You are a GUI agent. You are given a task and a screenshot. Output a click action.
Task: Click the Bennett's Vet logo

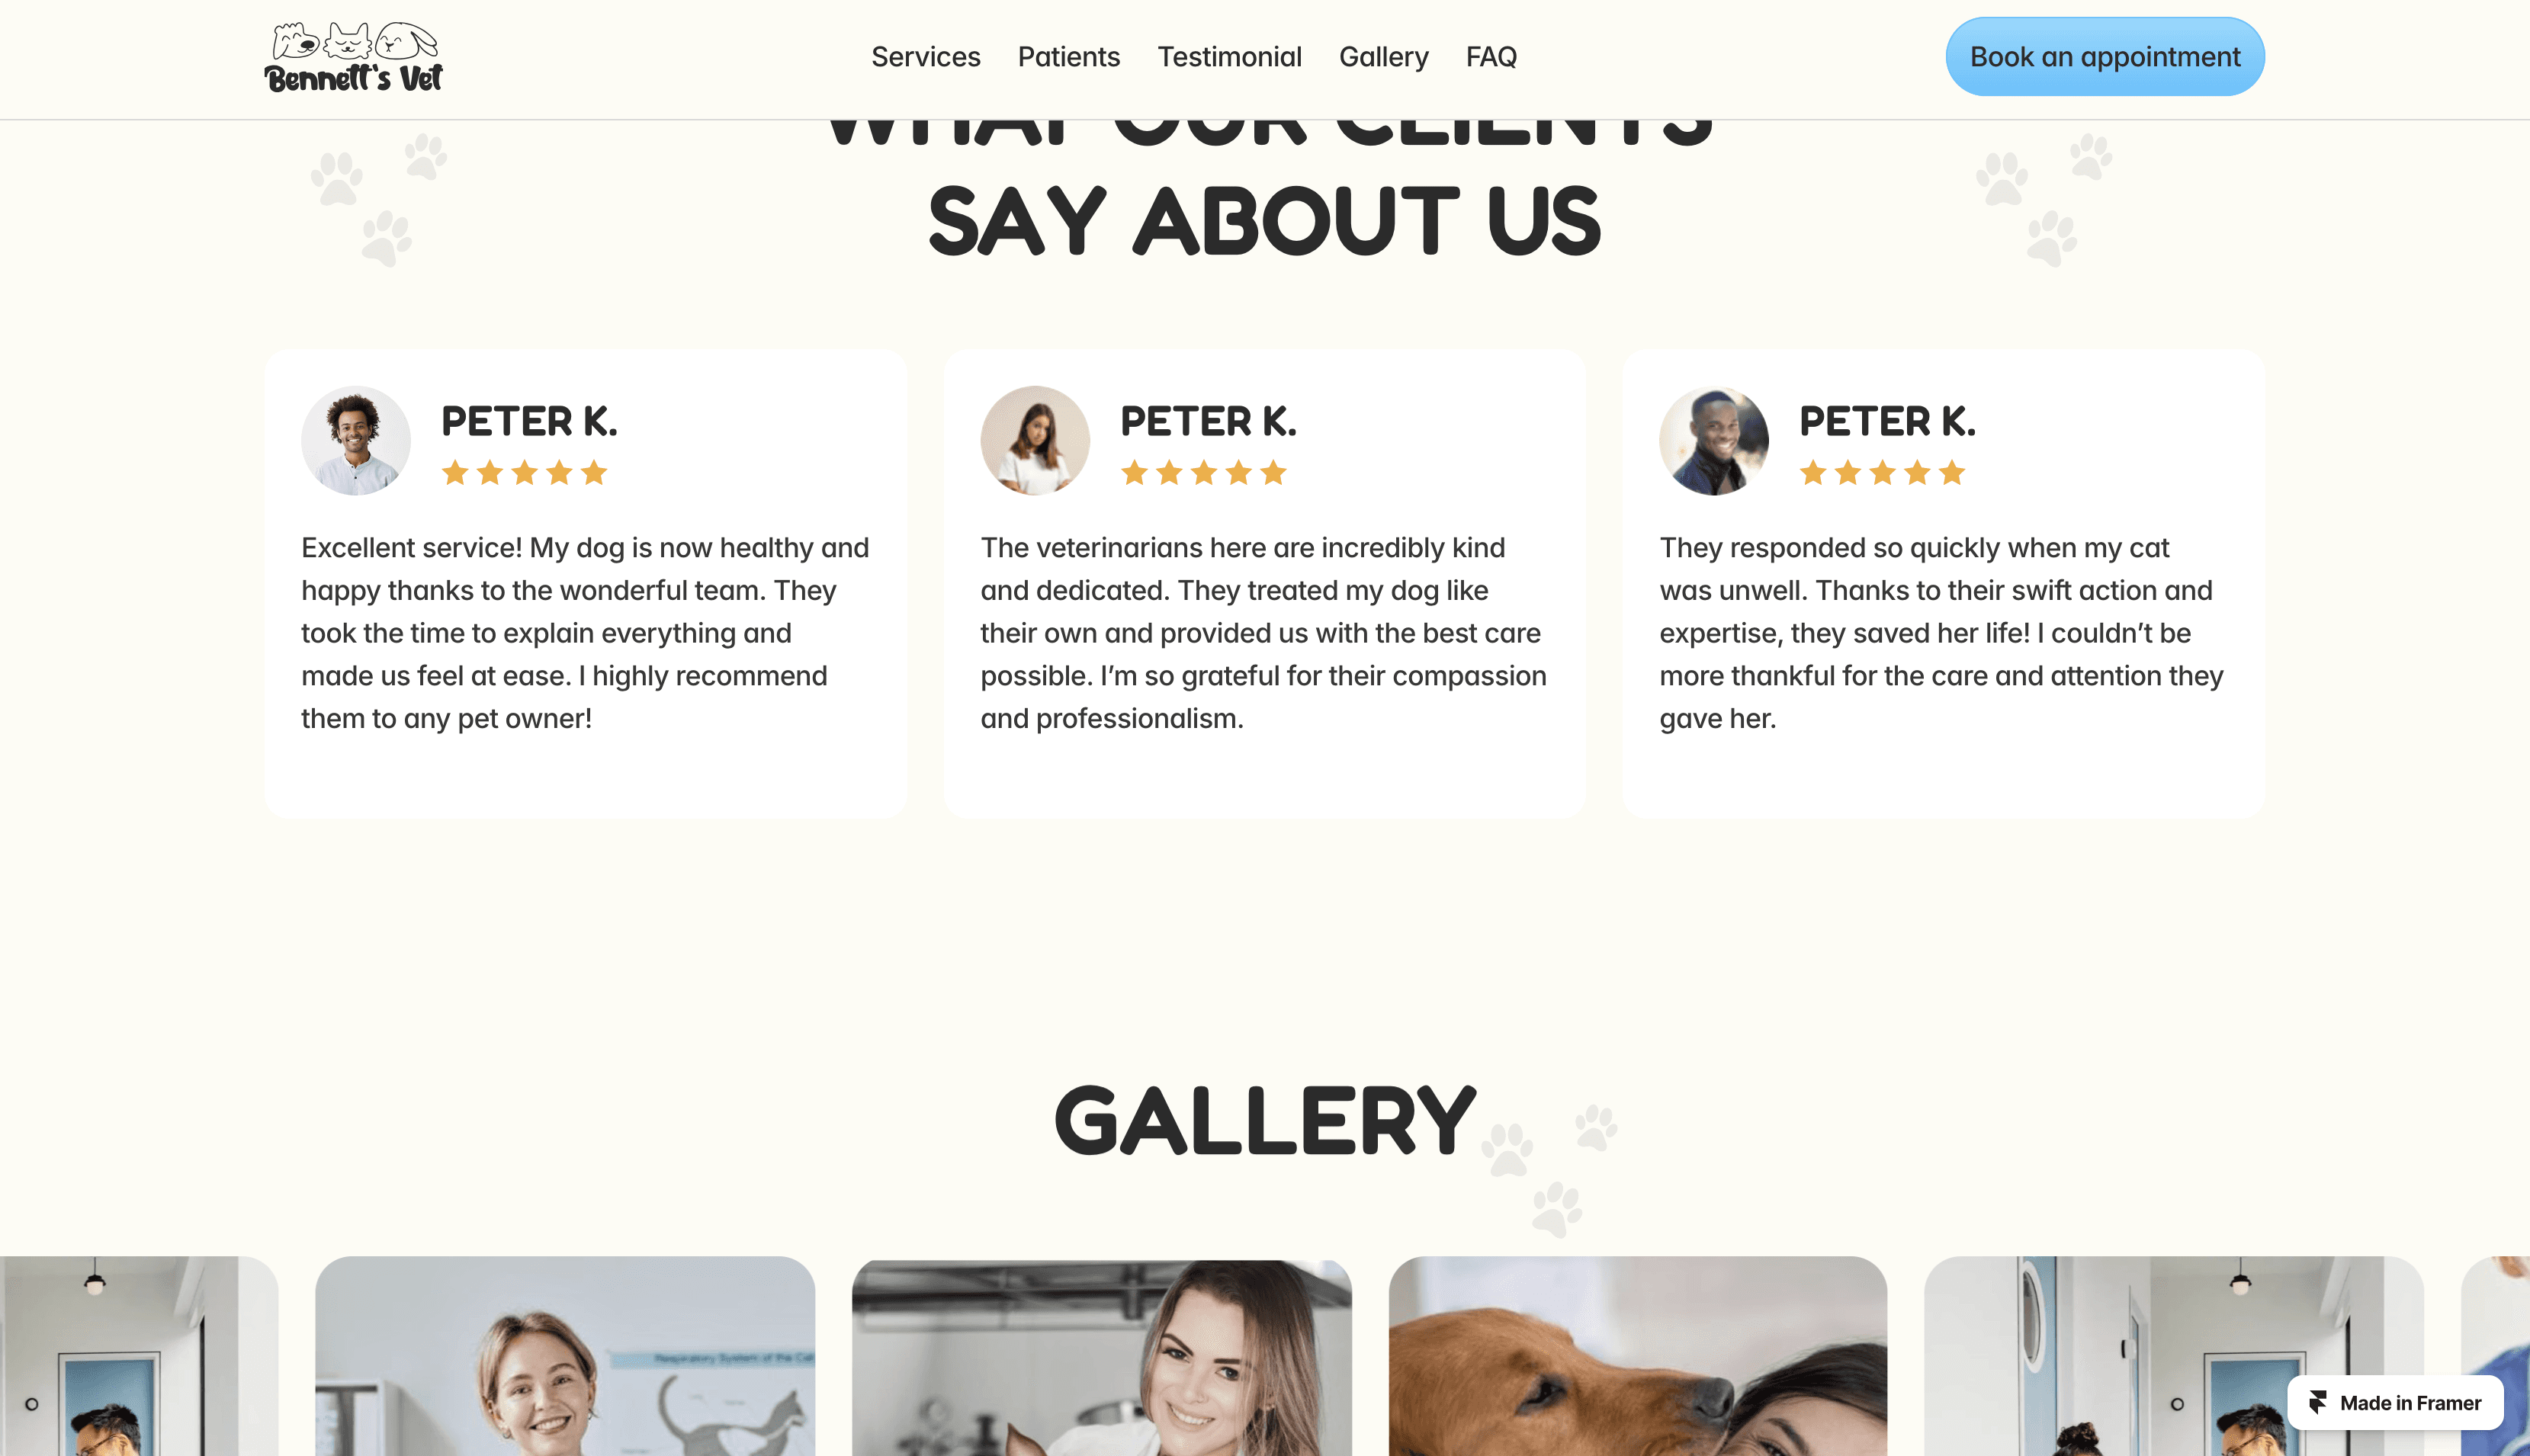click(353, 58)
